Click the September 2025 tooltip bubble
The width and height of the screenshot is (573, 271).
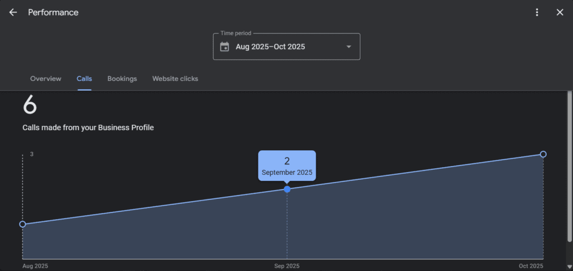(x=287, y=165)
